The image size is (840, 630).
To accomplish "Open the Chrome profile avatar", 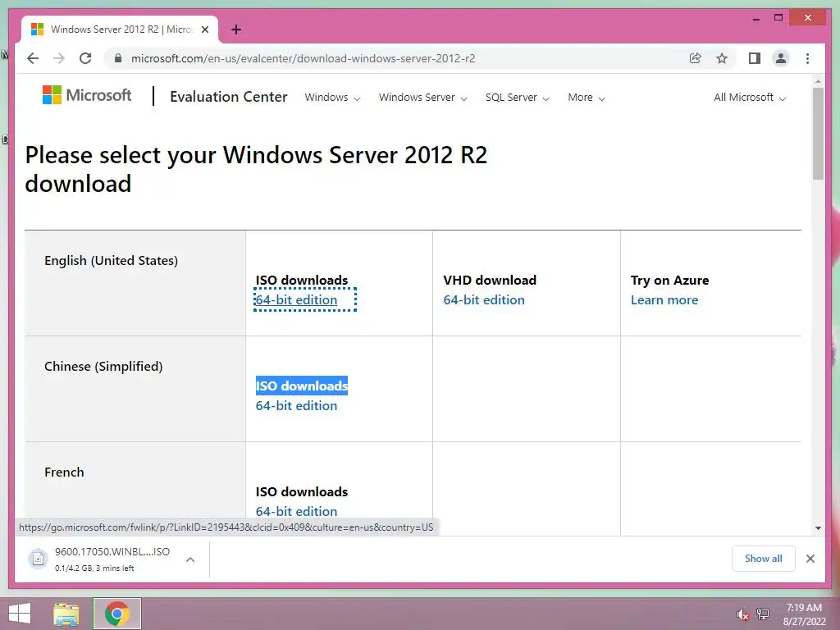I will point(781,58).
